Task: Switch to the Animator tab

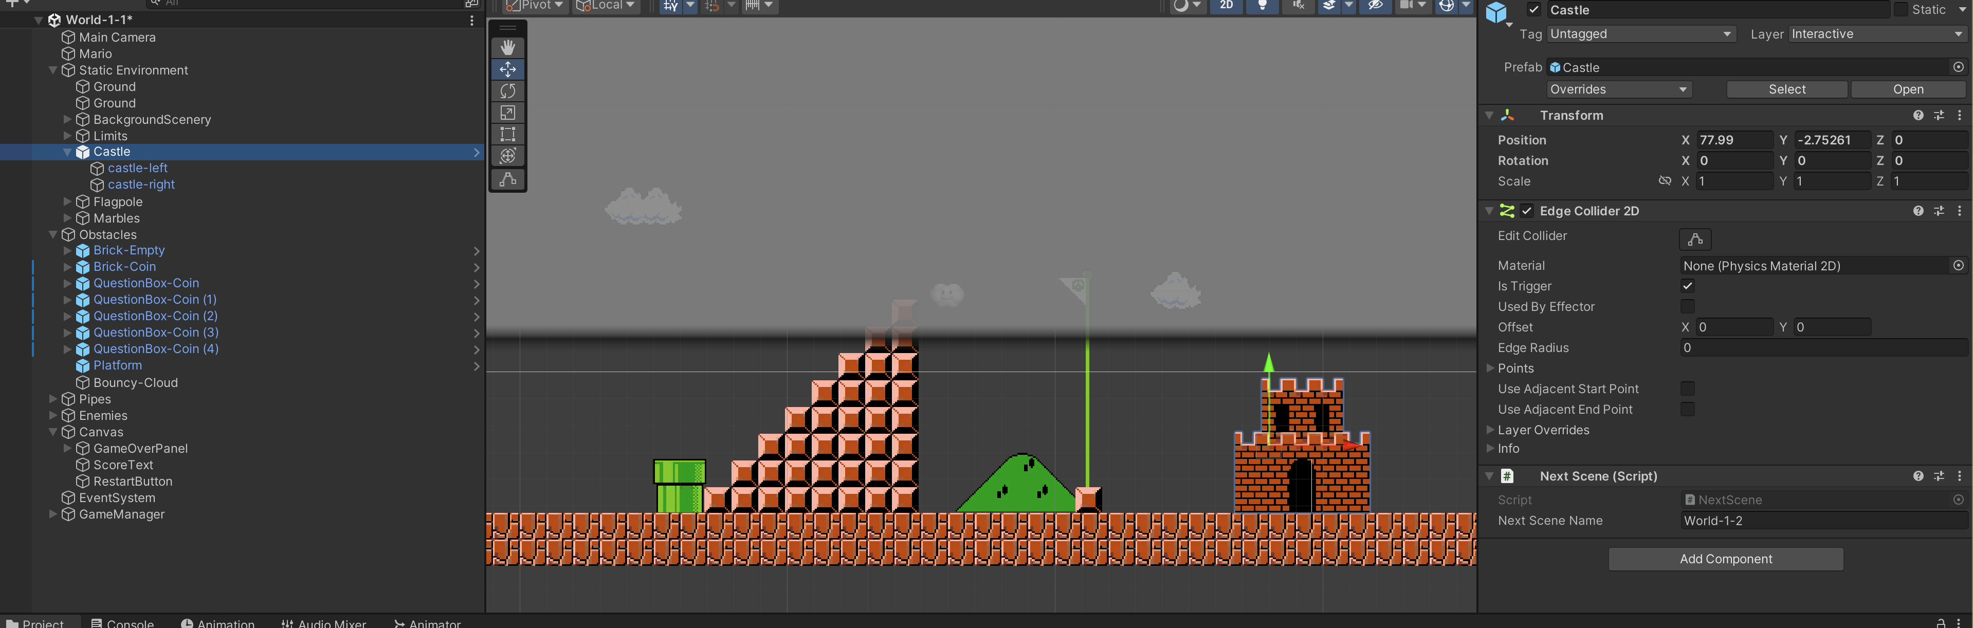Action: pyautogui.click(x=427, y=623)
